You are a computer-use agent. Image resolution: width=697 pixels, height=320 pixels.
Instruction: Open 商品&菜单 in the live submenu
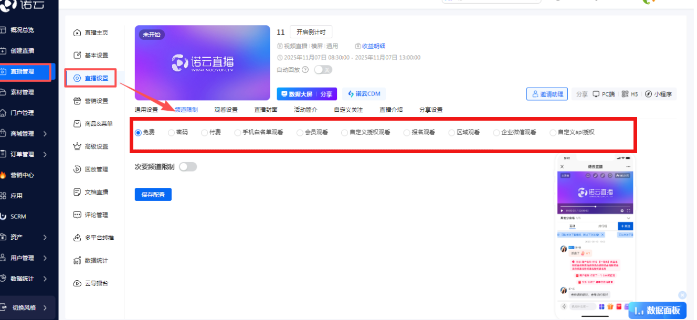click(92, 124)
